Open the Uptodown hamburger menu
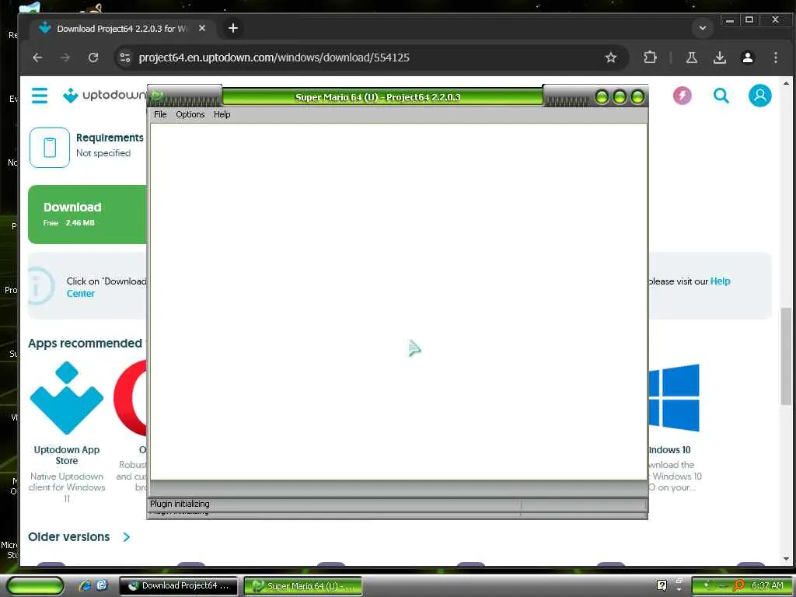Screen dimensions: 796x597 click(40, 96)
